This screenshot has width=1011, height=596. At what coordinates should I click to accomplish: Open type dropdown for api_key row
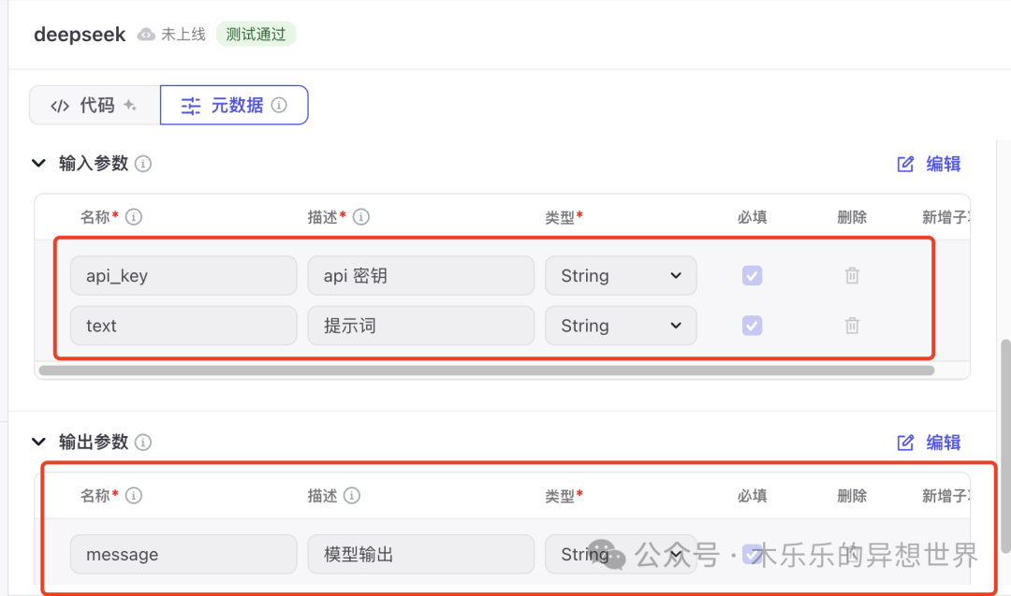click(x=621, y=276)
